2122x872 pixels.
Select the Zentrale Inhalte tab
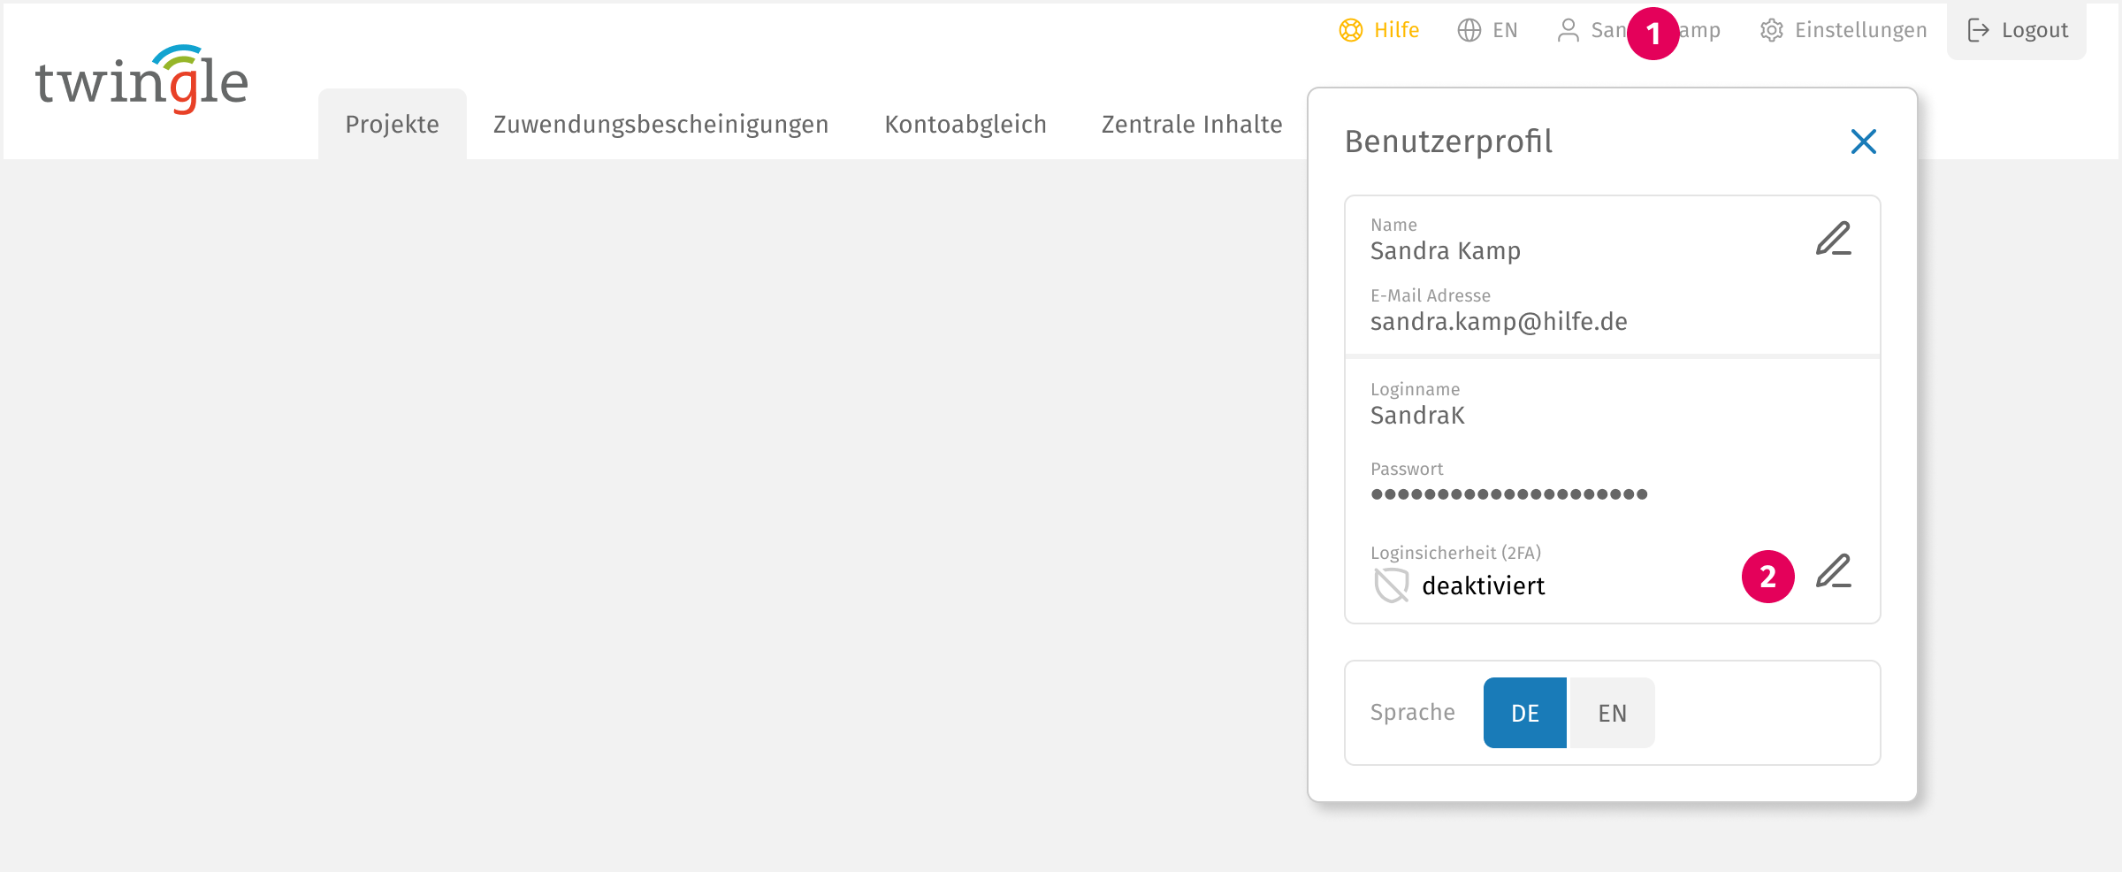[x=1191, y=125]
